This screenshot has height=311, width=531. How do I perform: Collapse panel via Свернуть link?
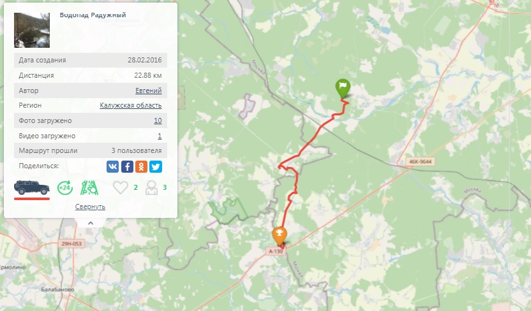coord(90,206)
